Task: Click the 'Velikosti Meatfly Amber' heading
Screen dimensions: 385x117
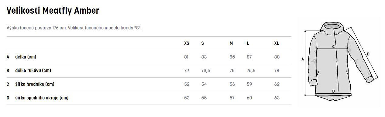Action: coord(53,11)
